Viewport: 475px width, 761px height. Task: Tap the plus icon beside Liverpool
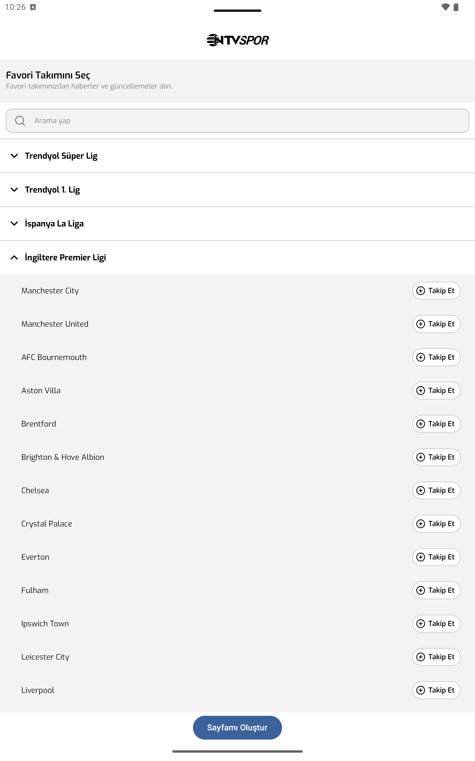pyautogui.click(x=420, y=690)
